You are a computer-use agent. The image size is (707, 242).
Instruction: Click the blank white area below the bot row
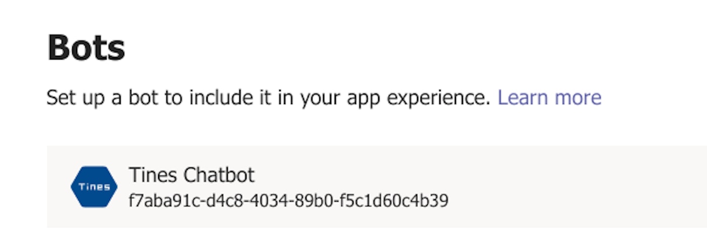pyautogui.click(x=353, y=236)
